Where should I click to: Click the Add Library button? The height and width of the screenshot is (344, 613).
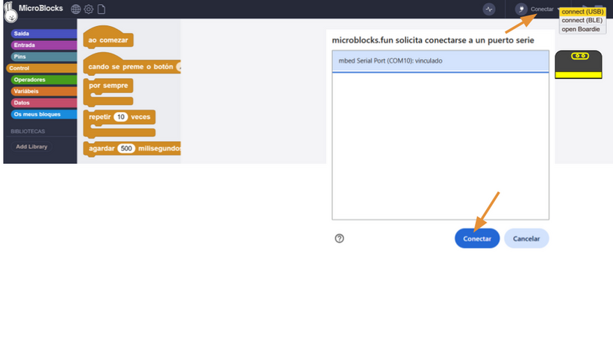pos(31,147)
